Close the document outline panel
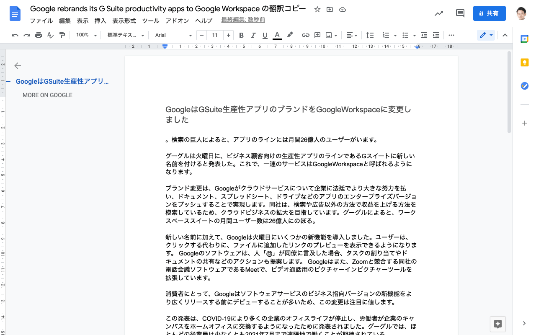536x335 pixels. pos(18,65)
